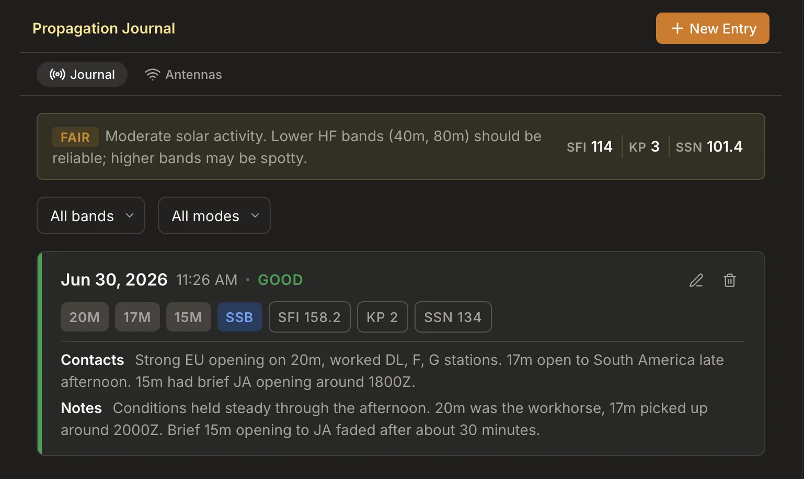
Task: Open the All modes chevron
Action: (255, 215)
